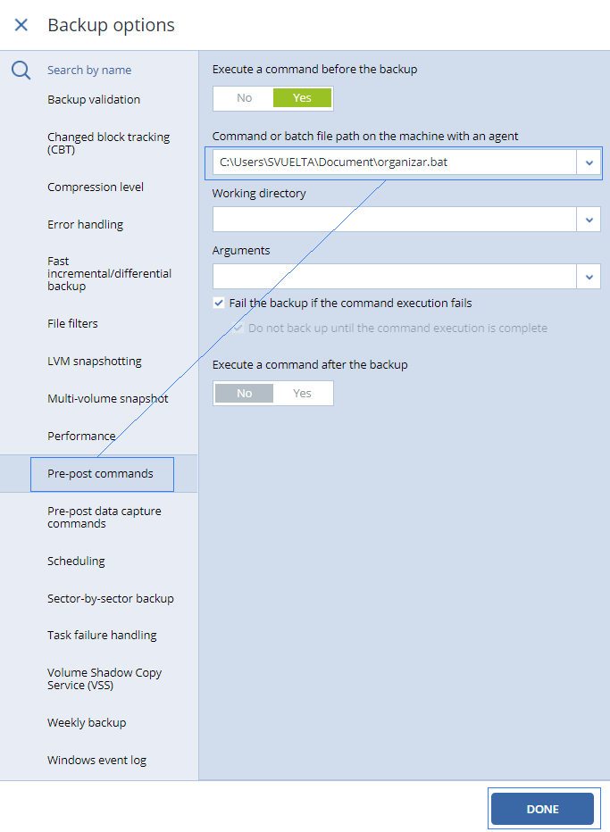610x832 pixels.
Task: Open Changed block tracking (CBT) settings
Action: pos(108,144)
